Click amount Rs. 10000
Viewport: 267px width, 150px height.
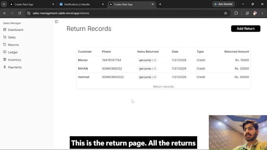click(x=242, y=60)
